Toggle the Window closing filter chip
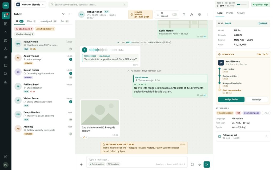The height and width of the screenshot is (170, 273). tap(24, 34)
